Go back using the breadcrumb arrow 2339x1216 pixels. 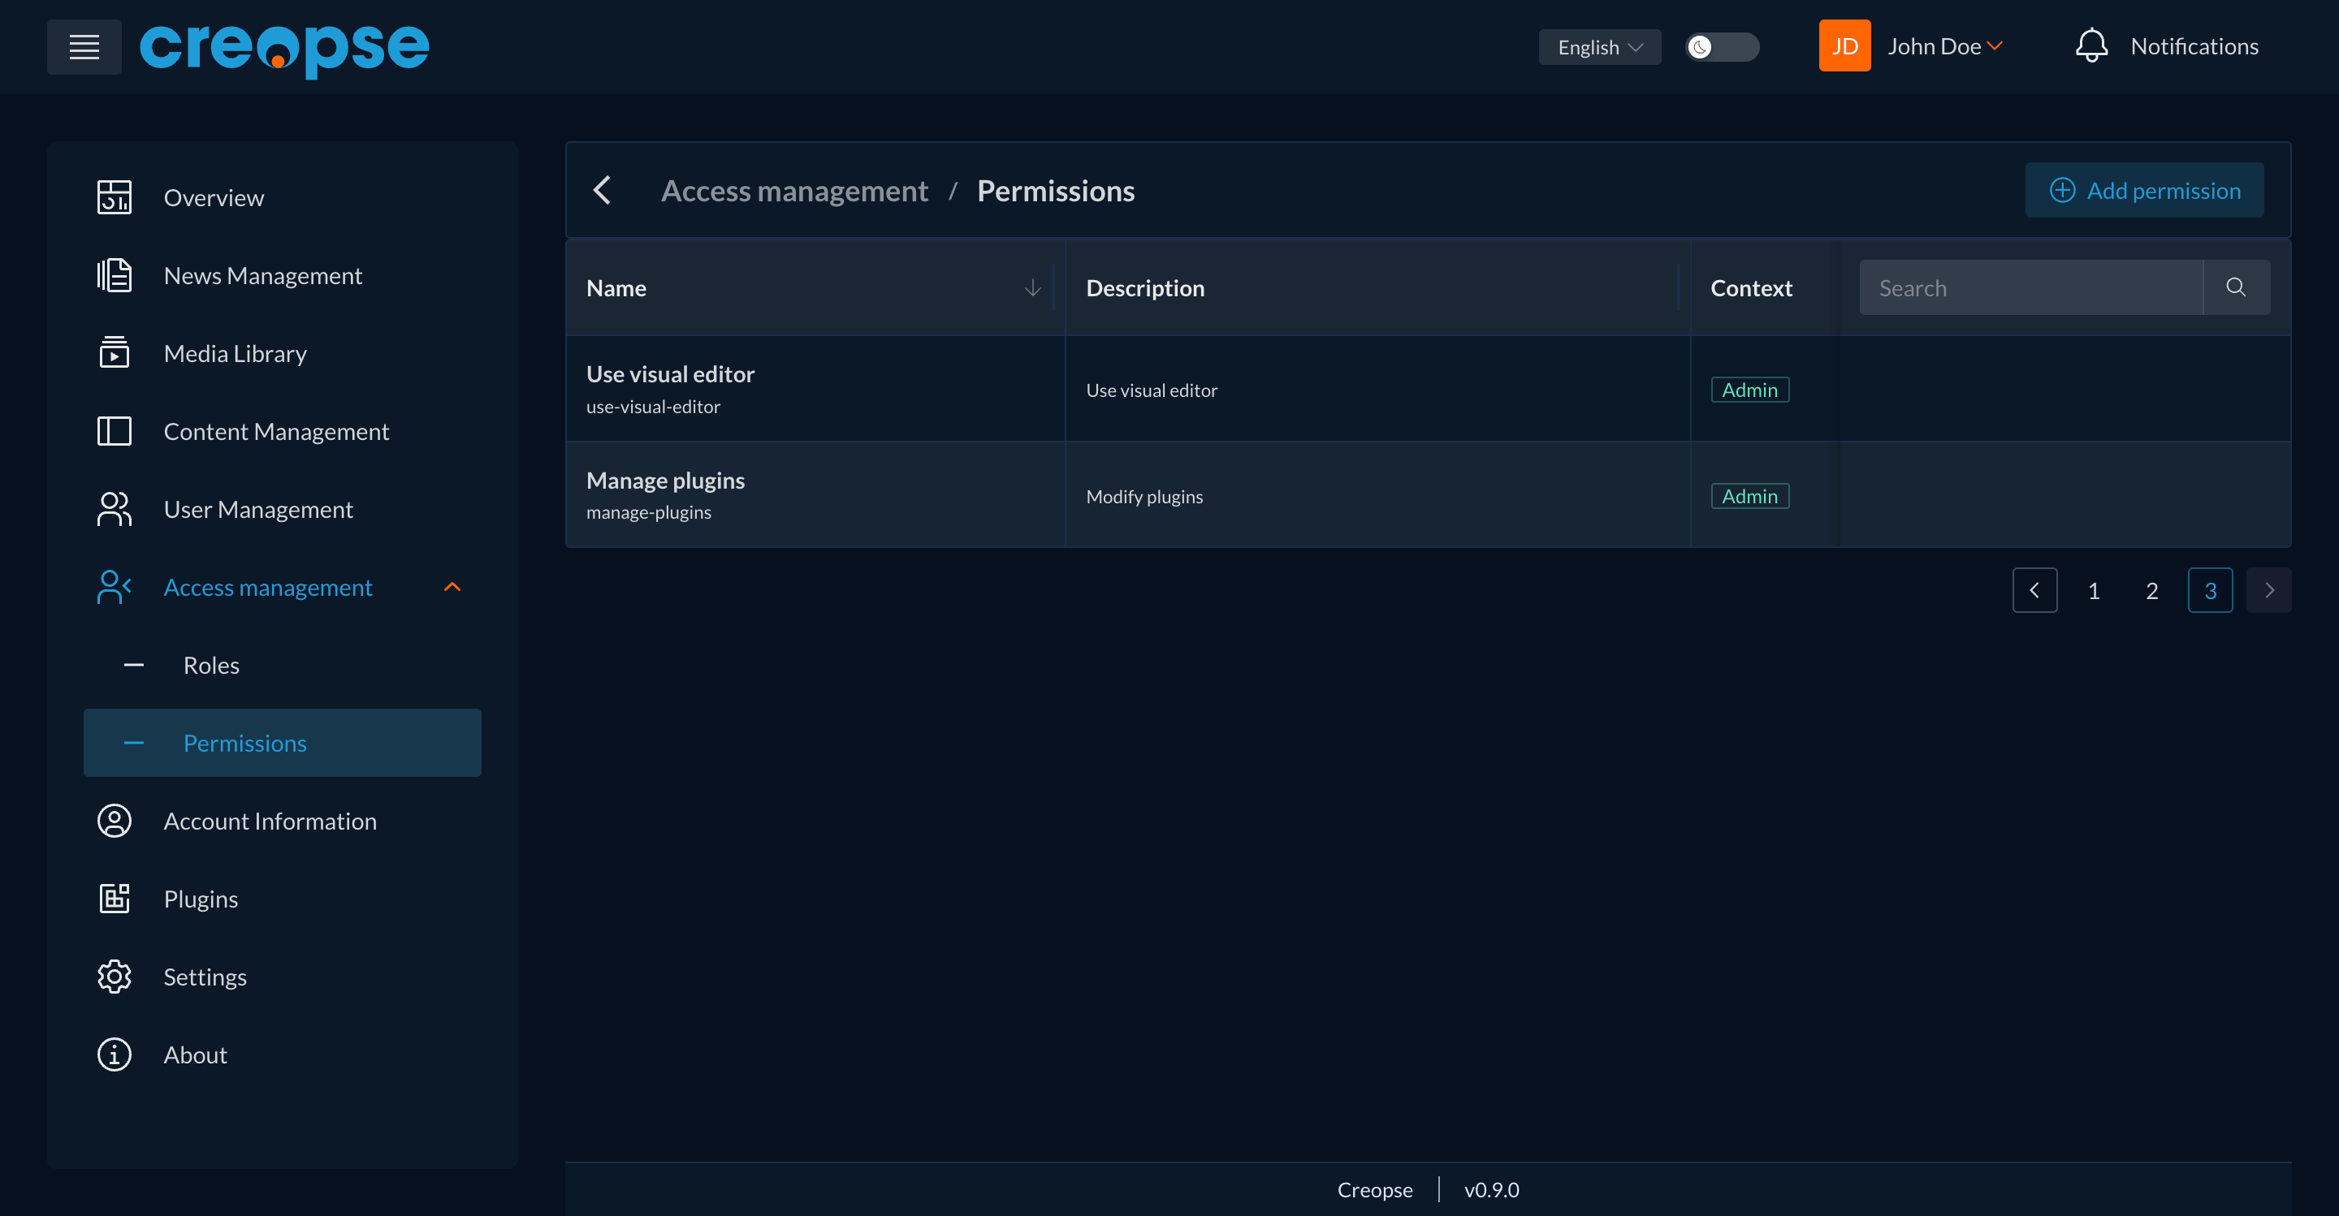tap(602, 190)
